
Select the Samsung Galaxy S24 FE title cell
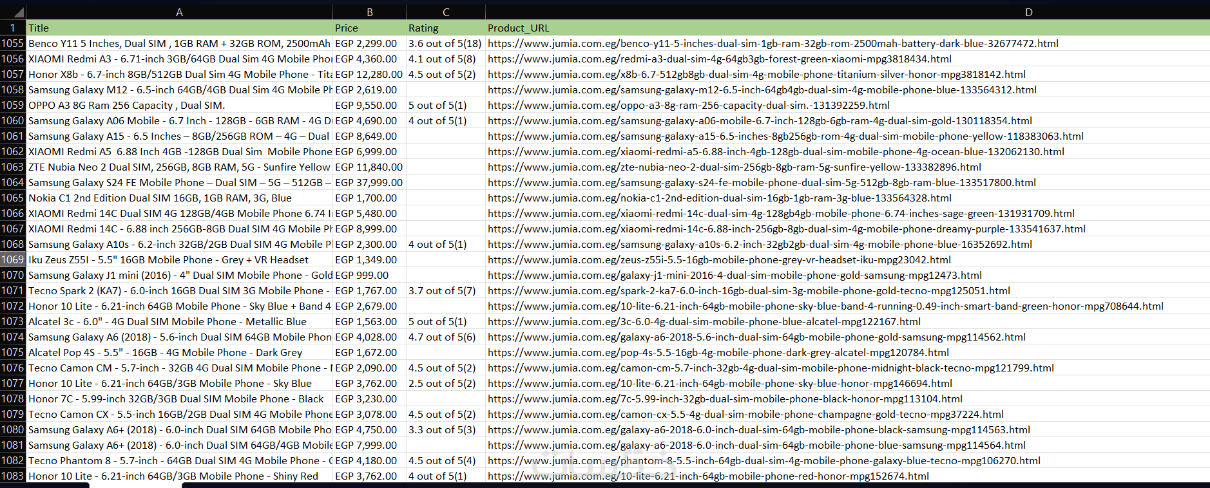click(179, 182)
